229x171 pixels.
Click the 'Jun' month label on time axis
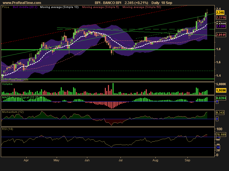point(87,160)
